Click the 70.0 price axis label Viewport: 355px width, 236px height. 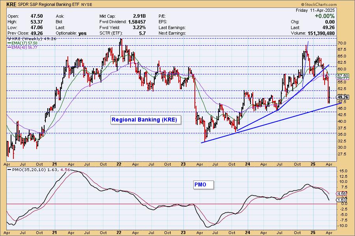pyautogui.click(x=342, y=43)
